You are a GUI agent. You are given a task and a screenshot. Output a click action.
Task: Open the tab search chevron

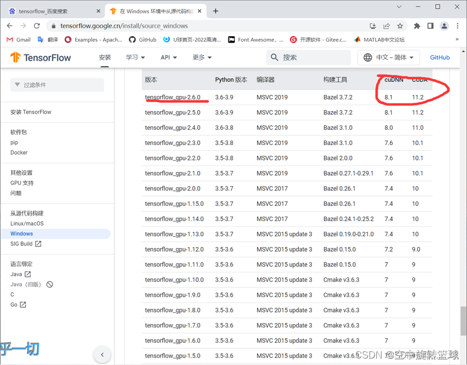(x=399, y=6)
